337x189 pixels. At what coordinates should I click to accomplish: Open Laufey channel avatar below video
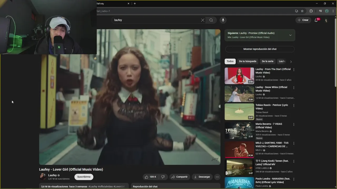pyautogui.click(x=43, y=177)
